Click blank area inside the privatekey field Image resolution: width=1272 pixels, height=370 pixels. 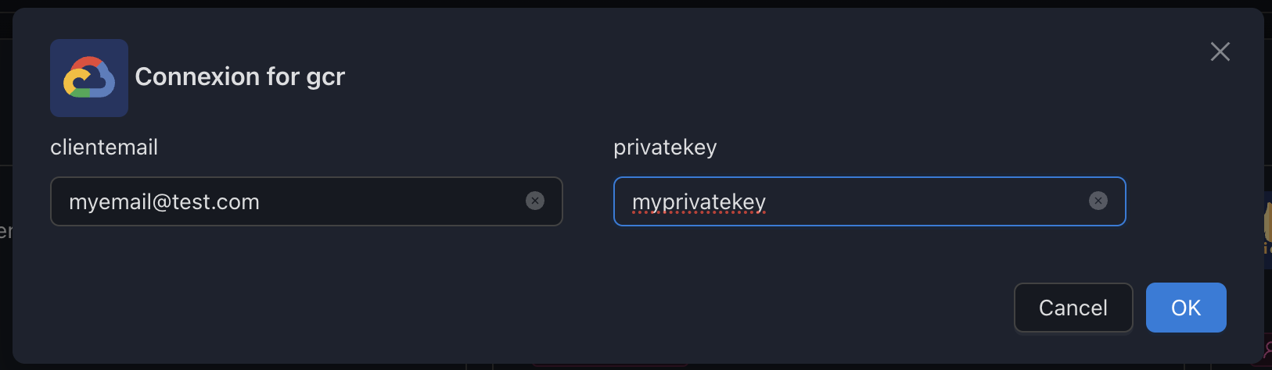(x=923, y=201)
